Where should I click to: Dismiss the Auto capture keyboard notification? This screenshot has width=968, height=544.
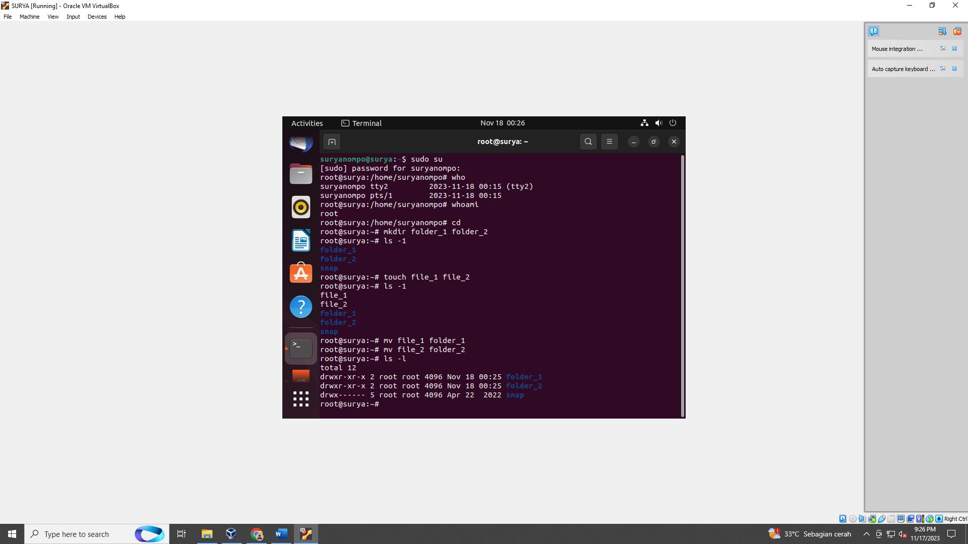click(x=954, y=69)
